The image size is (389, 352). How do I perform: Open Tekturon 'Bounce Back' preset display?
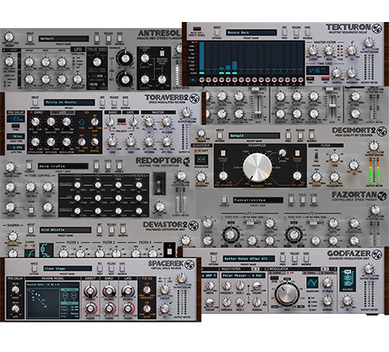coord(251,32)
